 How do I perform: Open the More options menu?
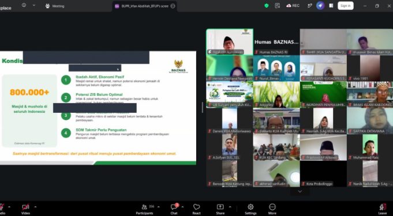[272, 209]
